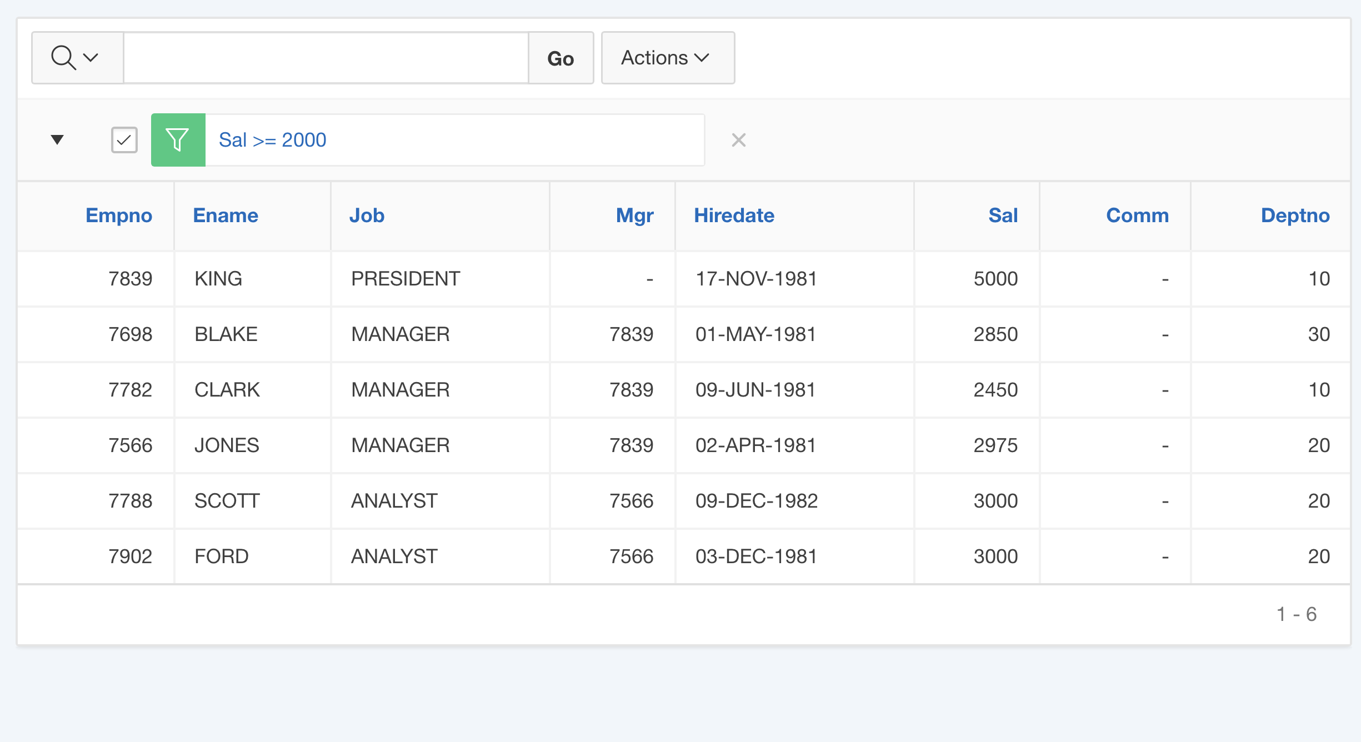Click the magnifying glass search icon
This screenshot has height=742, width=1361.
tap(63, 58)
